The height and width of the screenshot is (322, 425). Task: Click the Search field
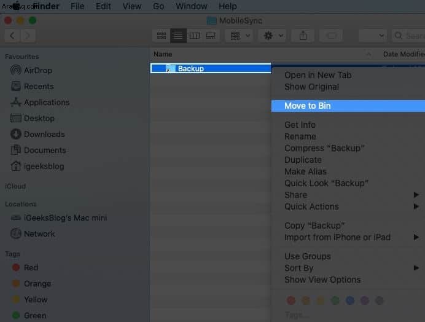point(408,36)
